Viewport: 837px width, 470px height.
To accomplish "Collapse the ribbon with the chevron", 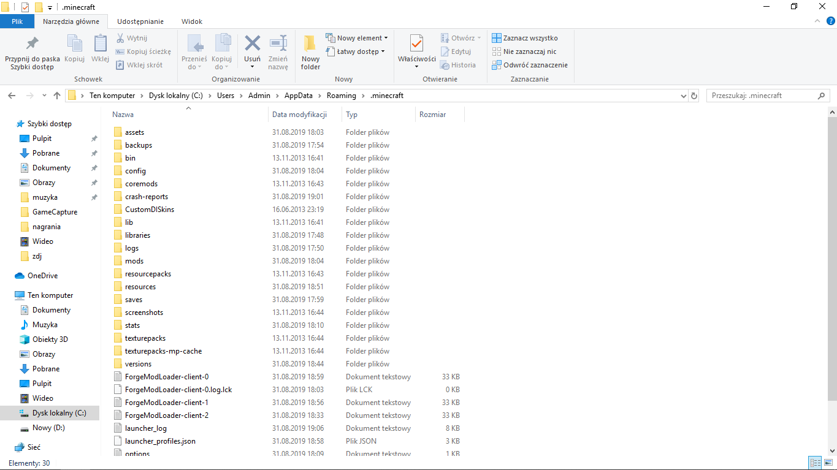I will (817, 21).
